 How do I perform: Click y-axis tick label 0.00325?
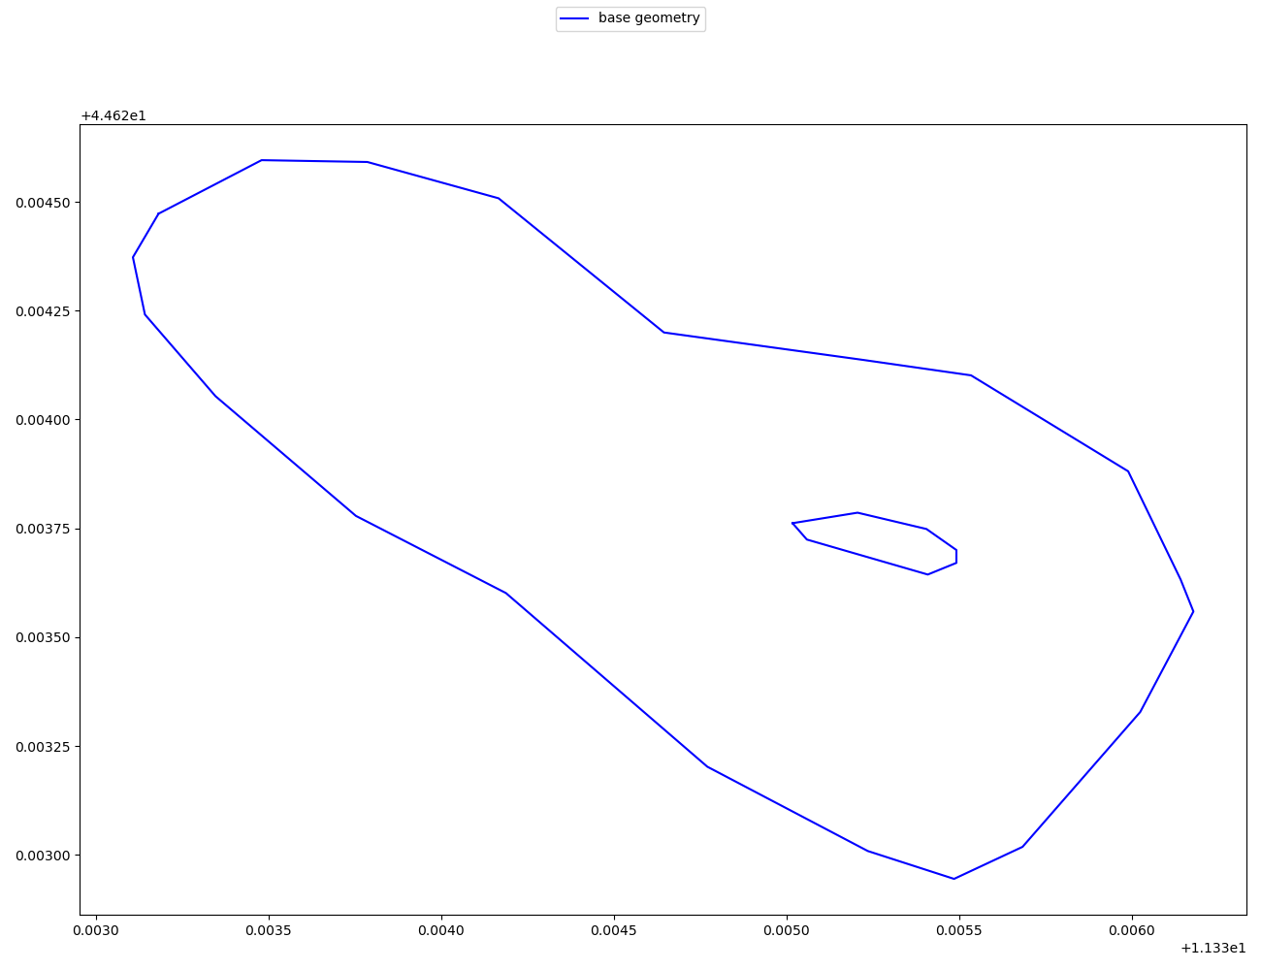[42, 747]
